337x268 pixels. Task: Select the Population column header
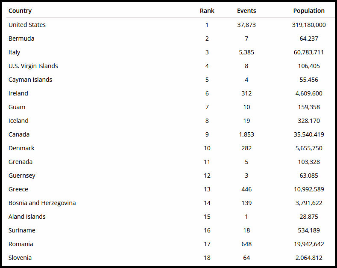pos(308,11)
